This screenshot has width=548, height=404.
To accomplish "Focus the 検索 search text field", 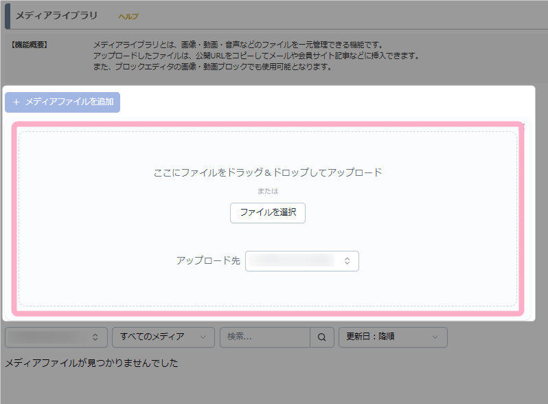I will pos(265,337).
